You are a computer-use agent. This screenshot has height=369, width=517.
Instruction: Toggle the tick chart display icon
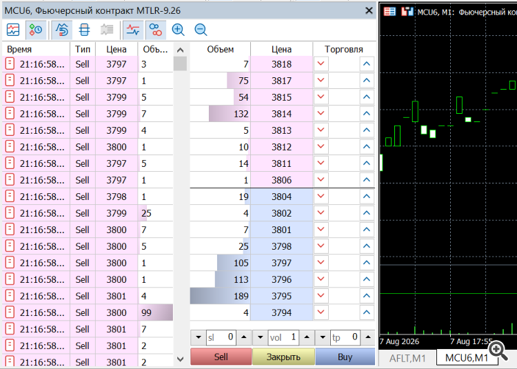tap(13, 30)
